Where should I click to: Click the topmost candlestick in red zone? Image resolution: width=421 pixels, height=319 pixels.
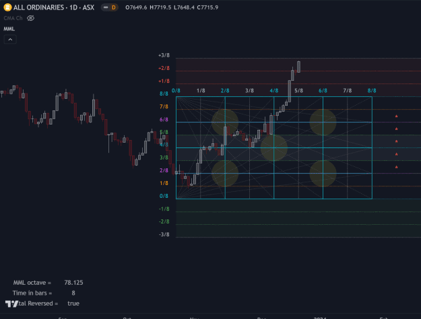point(298,67)
